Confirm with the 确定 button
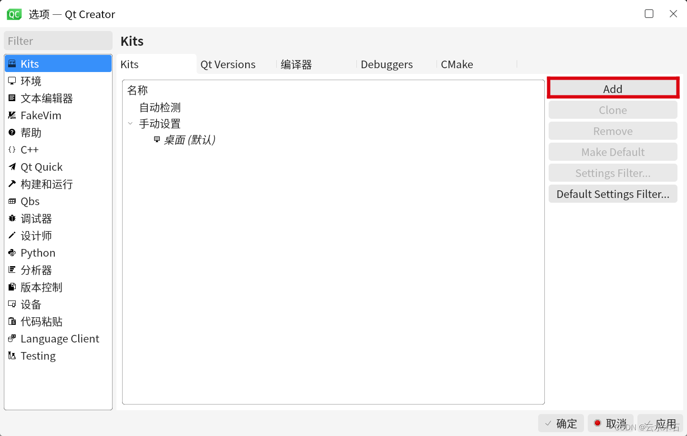Viewport: 687px width, 436px height. pos(561,424)
